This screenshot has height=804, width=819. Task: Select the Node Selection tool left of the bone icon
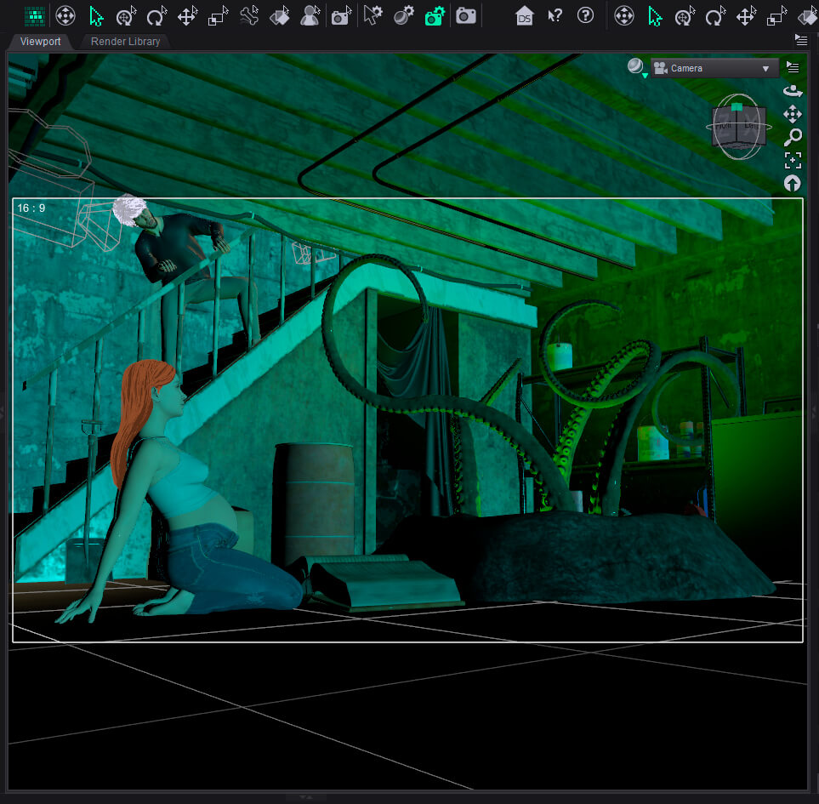tap(95, 16)
